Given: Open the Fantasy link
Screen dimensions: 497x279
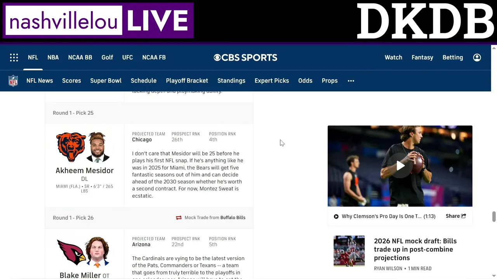Looking at the screenshot, I should coord(422,57).
